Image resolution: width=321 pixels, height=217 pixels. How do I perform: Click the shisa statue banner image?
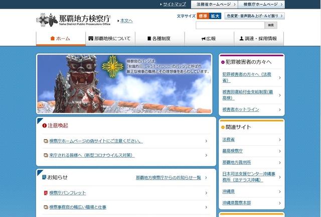click(x=124, y=84)
